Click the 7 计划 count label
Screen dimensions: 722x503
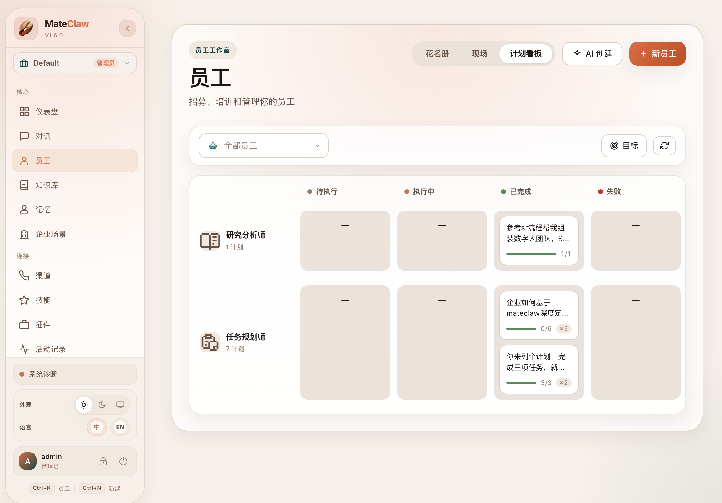235,349
